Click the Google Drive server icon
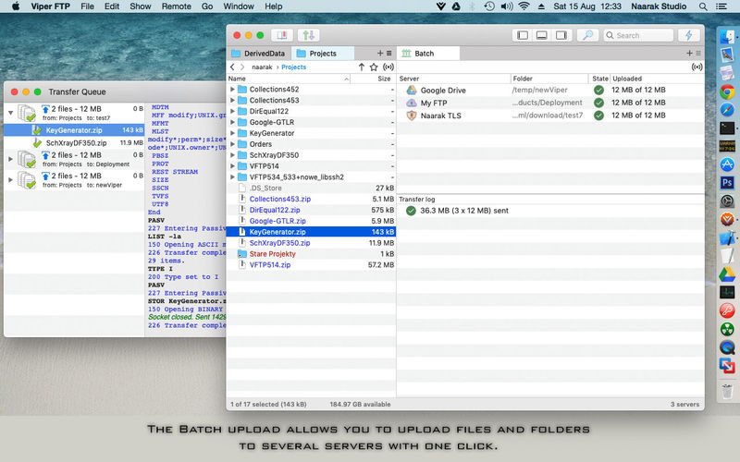 412,91
